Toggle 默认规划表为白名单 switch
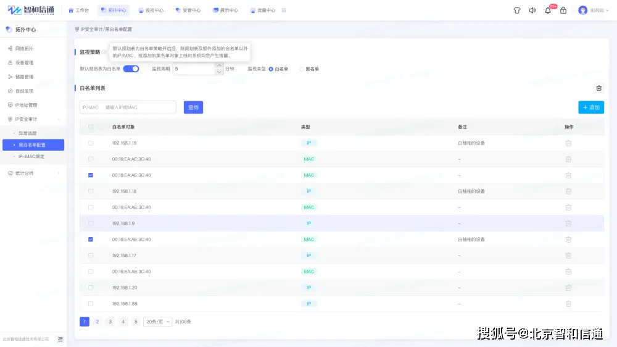617x347 pixels. click(x=131, y=69)
